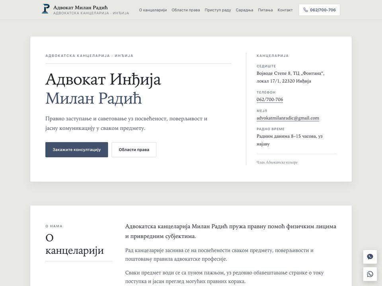Viewport: 382px width, 286px height.
Task: Click the paragraph starting 'Сваки предмет води се'
Action: pos(224,277)
